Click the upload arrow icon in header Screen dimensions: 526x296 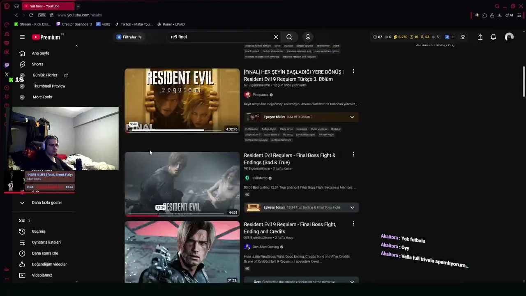click(480, 37)
